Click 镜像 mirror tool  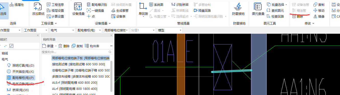pyautogui.click(x=319, y=16)
